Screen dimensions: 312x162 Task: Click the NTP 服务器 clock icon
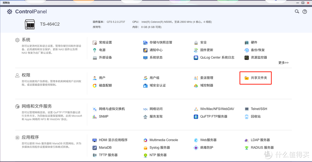145,155
